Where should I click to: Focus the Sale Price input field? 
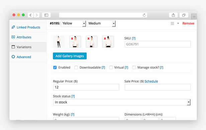(x=158, y=87)
